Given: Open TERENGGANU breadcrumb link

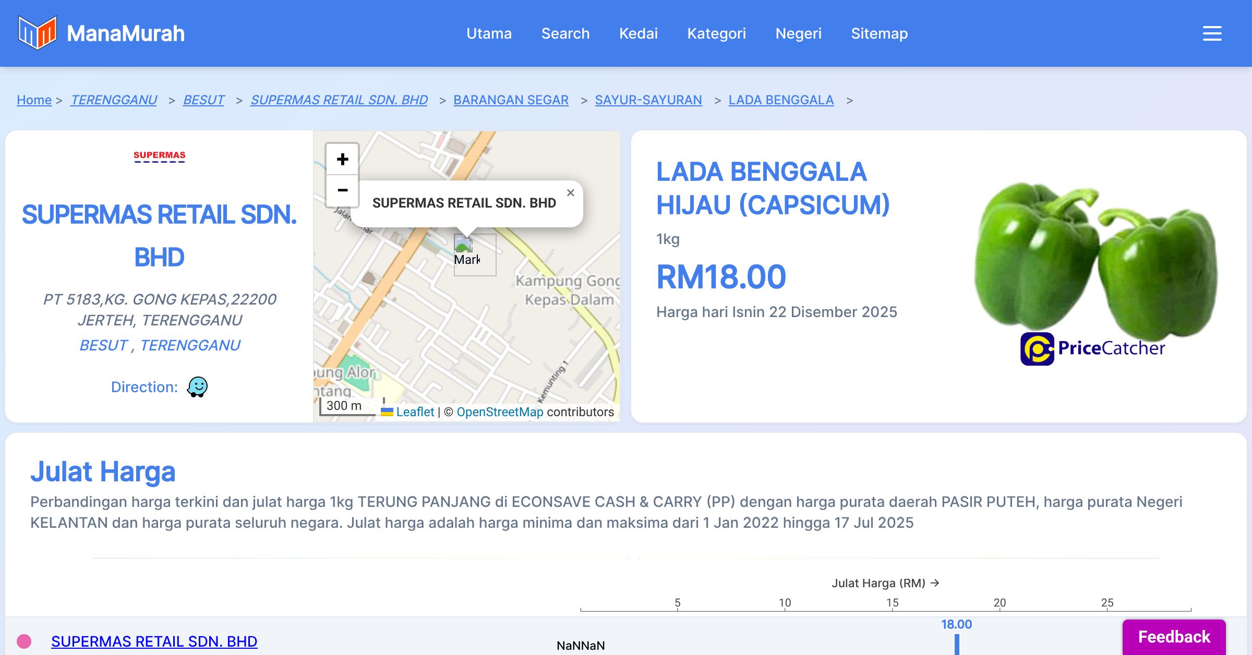Looking at the screenshot, I should pyautogui.click(x=114, y=100).
